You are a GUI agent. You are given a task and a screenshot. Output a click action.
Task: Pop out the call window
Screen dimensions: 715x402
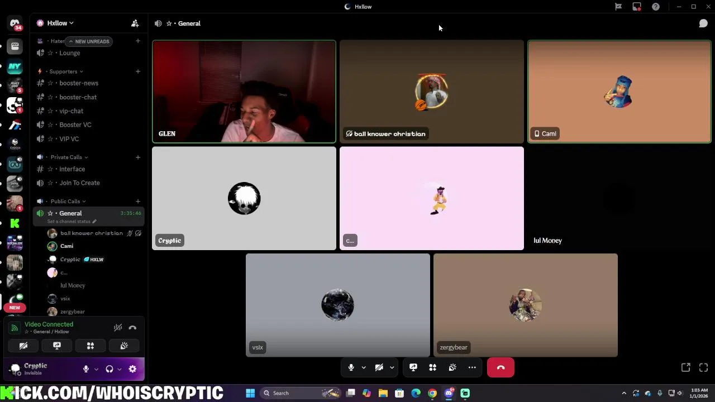[x=685, y=367]
